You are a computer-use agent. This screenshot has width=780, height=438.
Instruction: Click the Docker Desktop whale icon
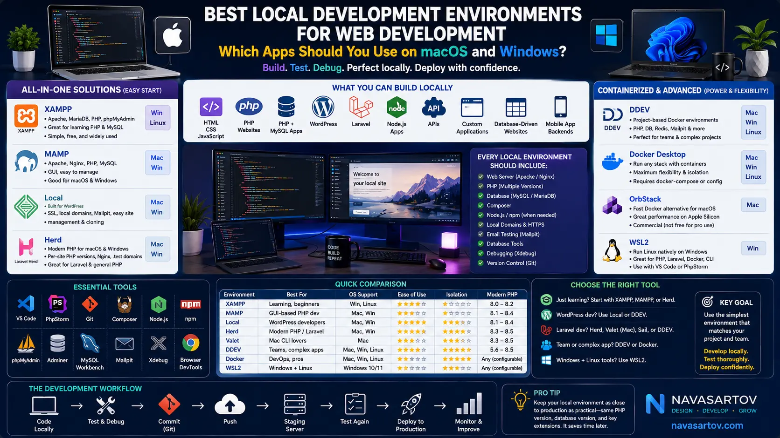click(613, 161)
